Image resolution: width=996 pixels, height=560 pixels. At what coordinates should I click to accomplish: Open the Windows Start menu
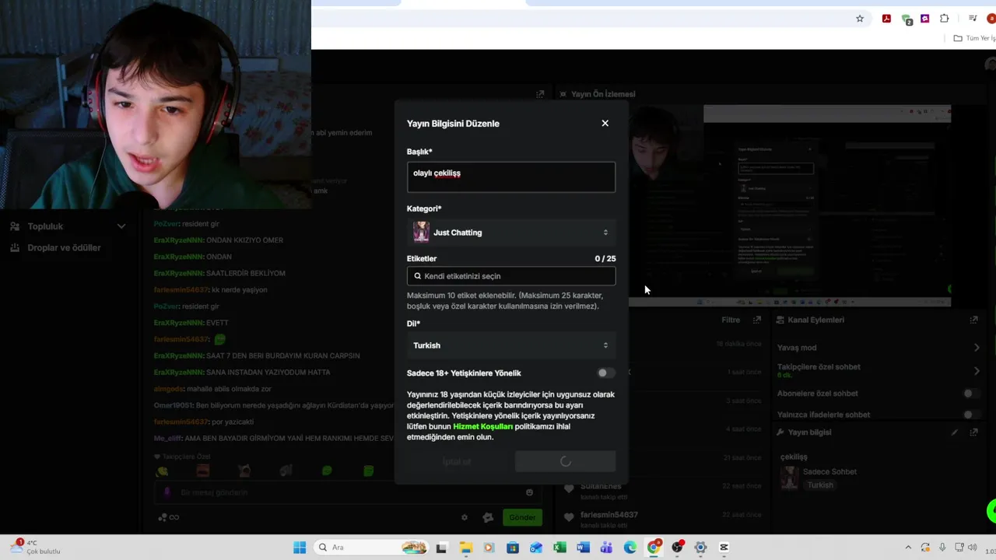click(300, 548)
